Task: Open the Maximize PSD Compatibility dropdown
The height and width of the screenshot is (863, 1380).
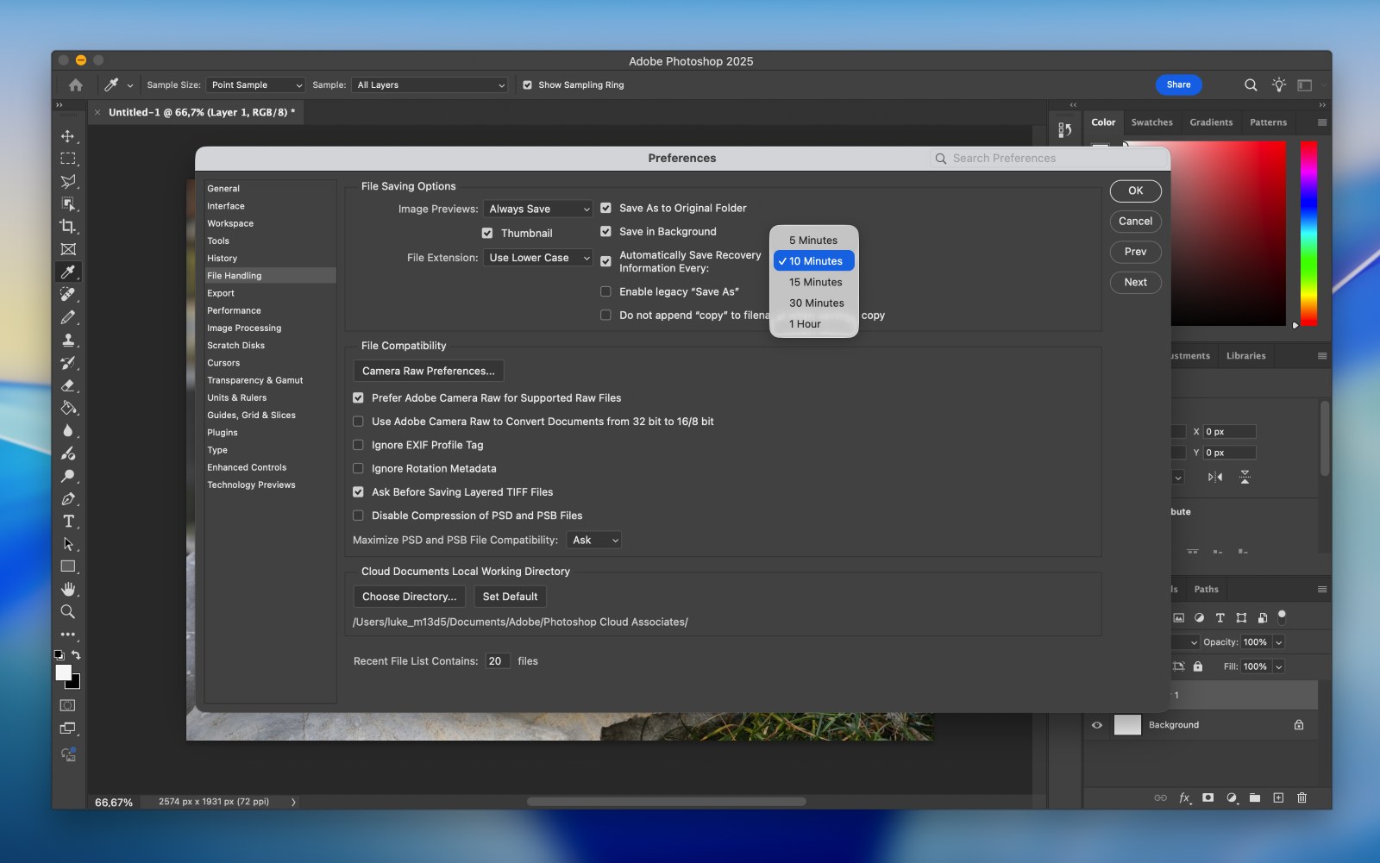Action: 593,540
